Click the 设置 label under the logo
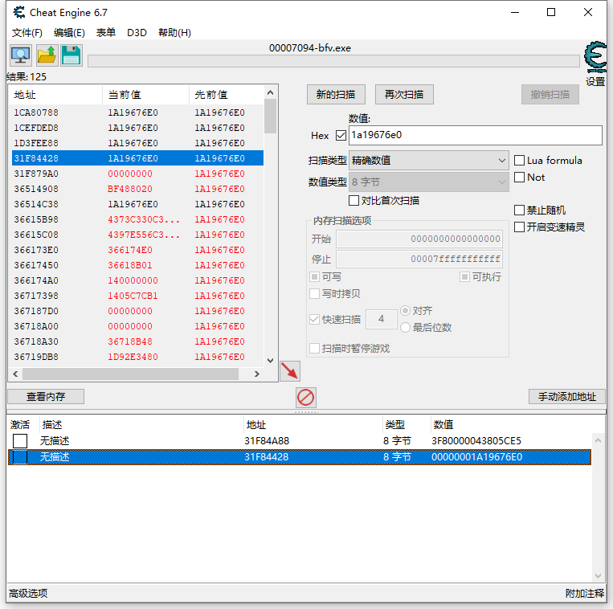Viewport: 613px width, 609px height. point(595,81)
